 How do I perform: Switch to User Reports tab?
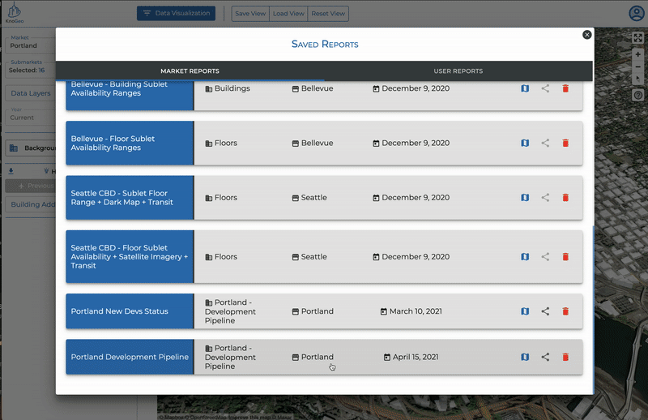click(458, 71)
